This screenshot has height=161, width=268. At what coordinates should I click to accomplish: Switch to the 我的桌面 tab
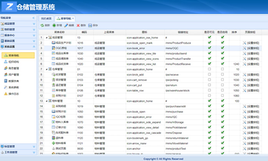[x=46, y=18]
